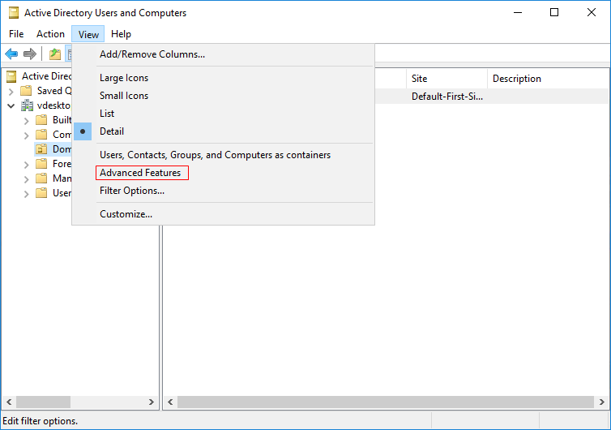
Task: Close the Active Directory Users and Computers window
Action: (591, 13)
